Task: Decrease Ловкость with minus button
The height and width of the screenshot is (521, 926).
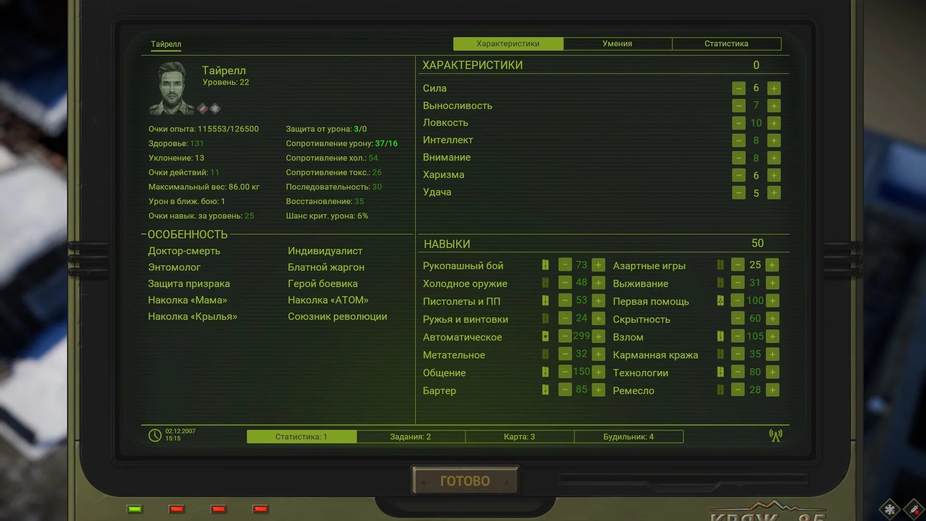Action: pyautogui.click(x=738, y=123)
